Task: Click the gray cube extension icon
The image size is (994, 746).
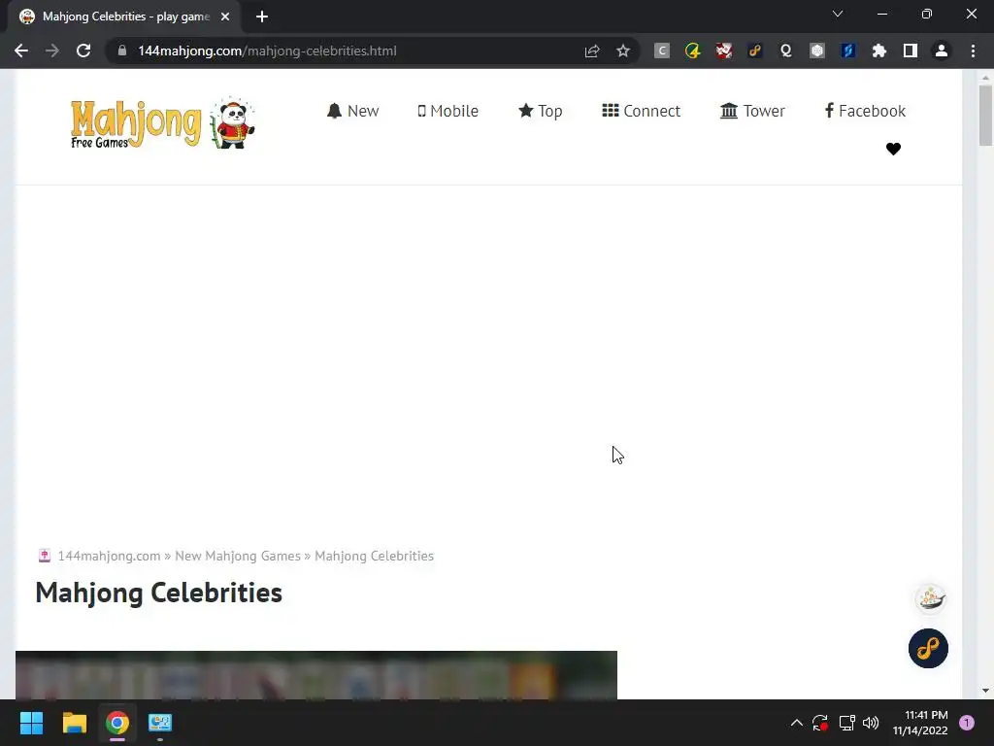Action: (817, 51)
